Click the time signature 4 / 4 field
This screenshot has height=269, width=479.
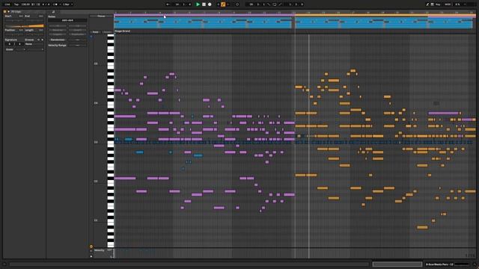[45, 4]
